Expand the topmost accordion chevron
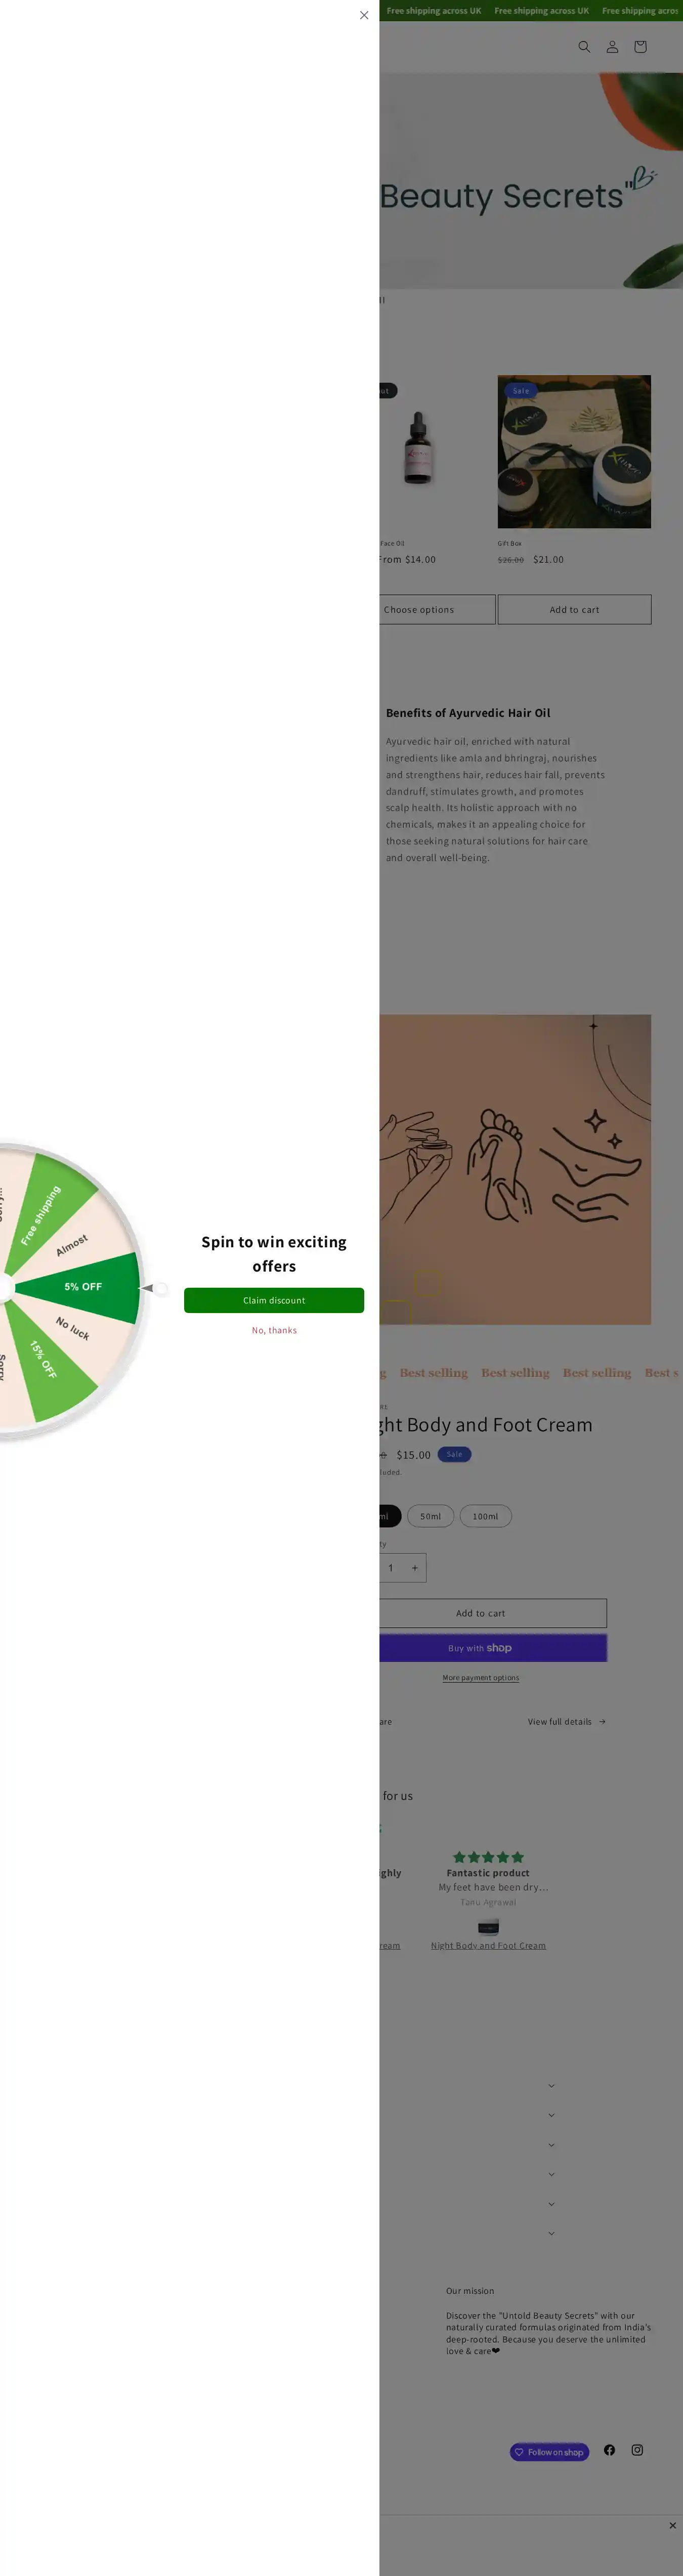Image resolution: width=683 pixels, height=2576 pixels. [x=551, y=2085]
